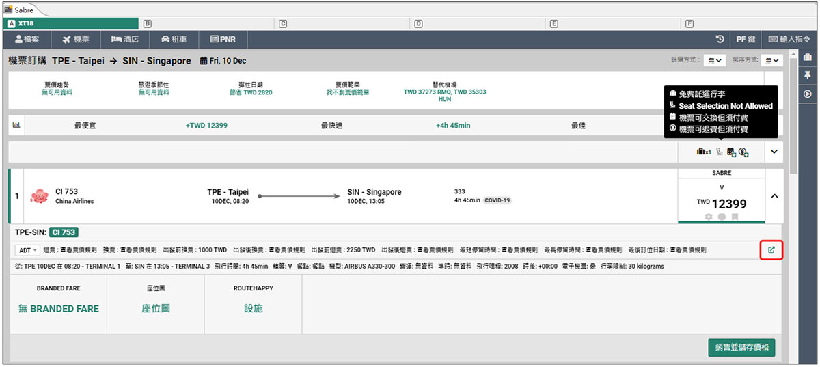Switch to work area tab F
The width and height of the screenshot is (820, 367).
(750, 23)
